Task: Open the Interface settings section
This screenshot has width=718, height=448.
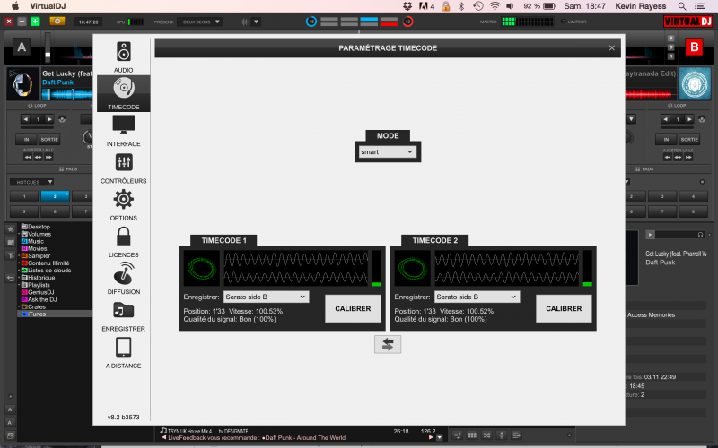Action: [x=123, y=131]
